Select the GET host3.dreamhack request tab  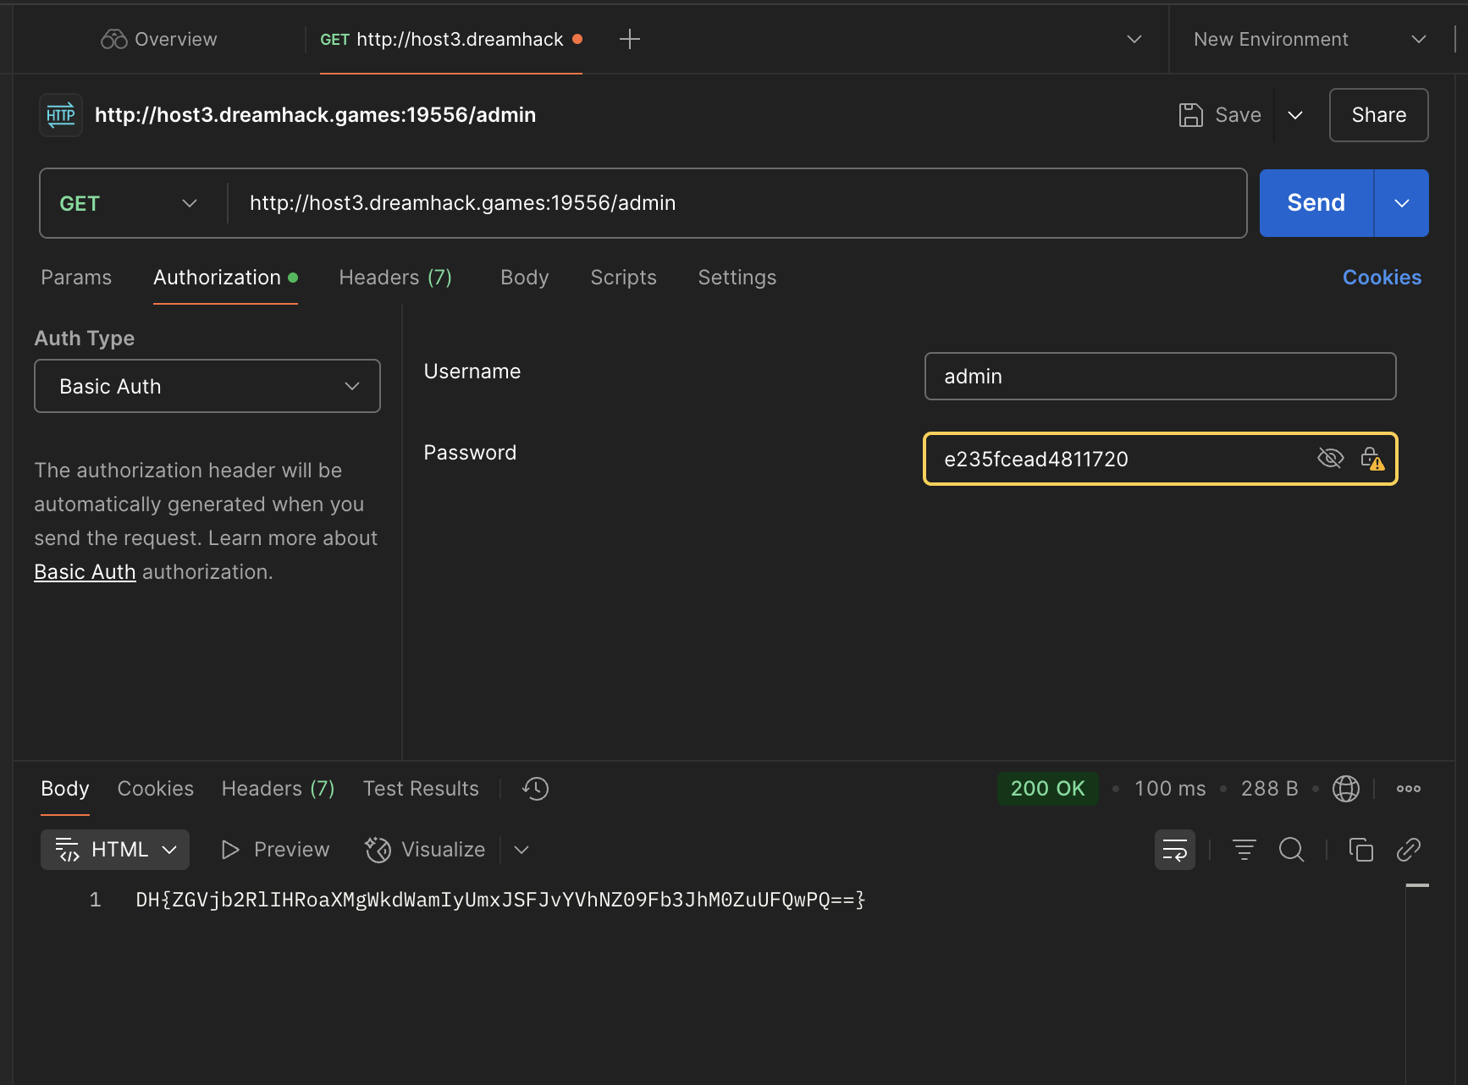pyautogui.click(x=450, y=39)
